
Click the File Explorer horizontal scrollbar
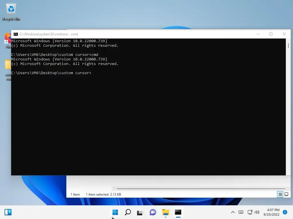point(201,189)
